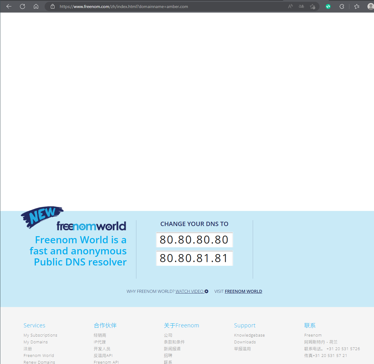Open the green extension icon
Viewport: 374px width, 364px height.
(328, 6)
